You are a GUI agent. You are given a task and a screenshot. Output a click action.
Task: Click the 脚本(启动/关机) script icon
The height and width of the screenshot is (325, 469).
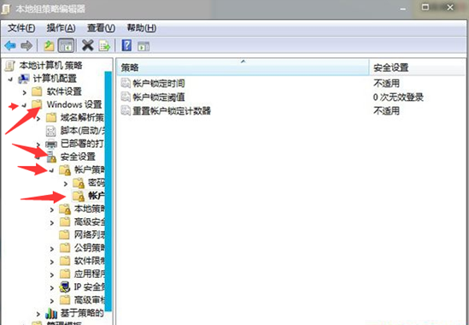[x=50, y=131]
